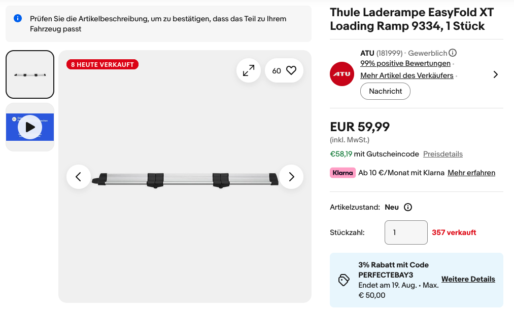Screen dimensions: 514x314
Task: Click into the Stückzahl quantity field
Action: tap(406, 232)
